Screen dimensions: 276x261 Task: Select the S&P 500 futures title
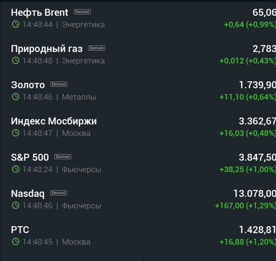[x=30, y=157]
